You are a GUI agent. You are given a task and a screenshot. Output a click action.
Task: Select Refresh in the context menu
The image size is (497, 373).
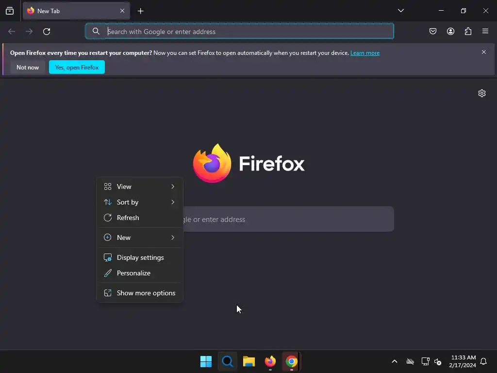point(139,218)
